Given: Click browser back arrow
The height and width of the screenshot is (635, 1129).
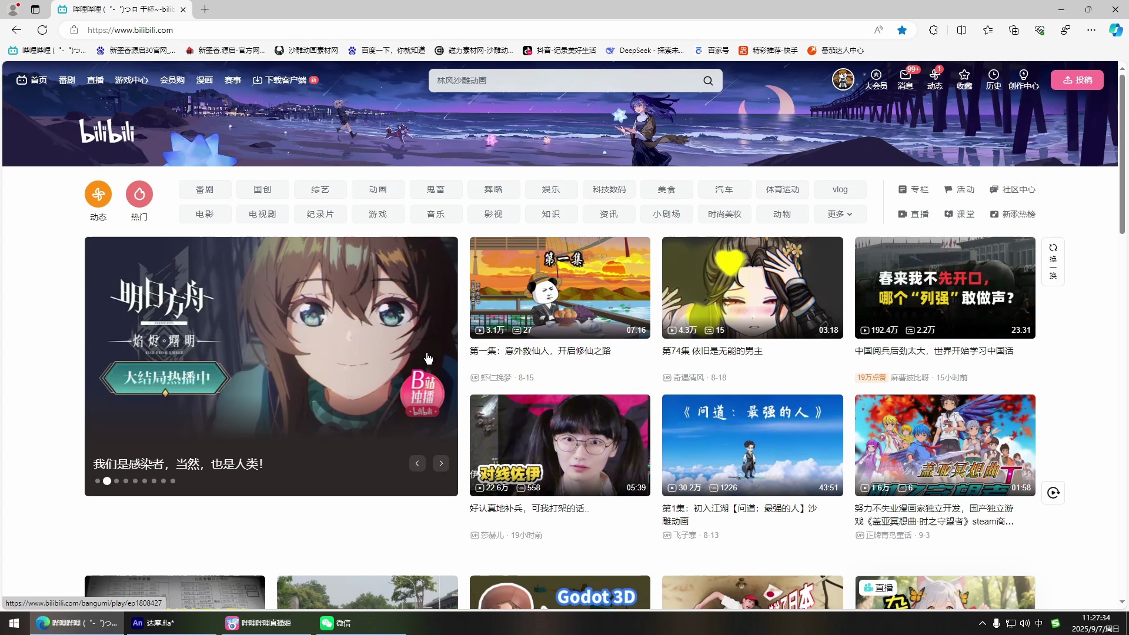Looking at the screenshot, I should coord(16,30).
